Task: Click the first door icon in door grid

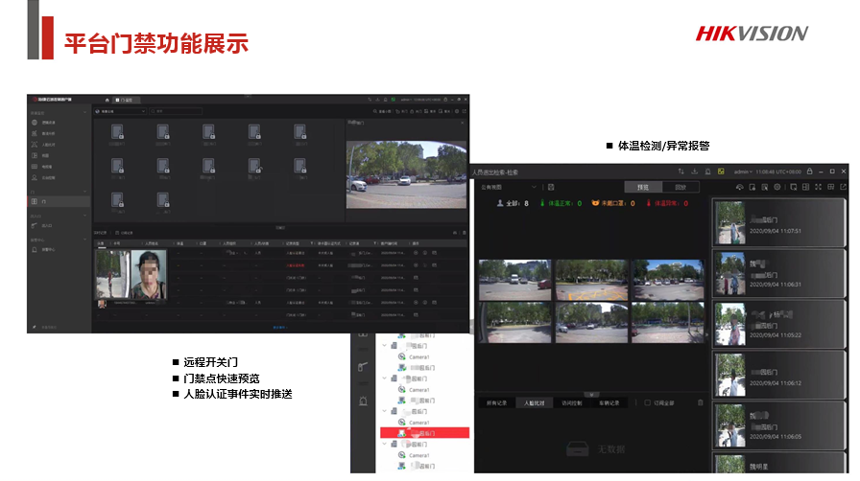Action: tap(117, 134)
